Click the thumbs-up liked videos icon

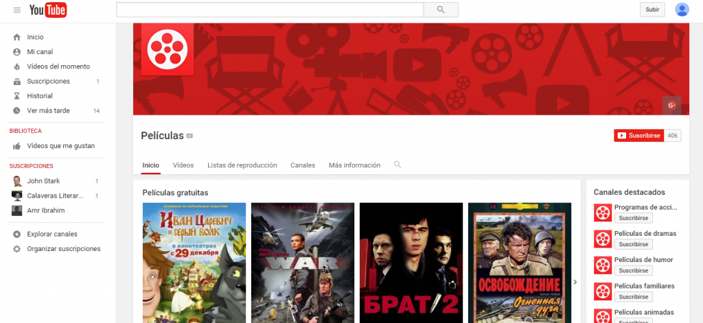click(x=17, y=146)
